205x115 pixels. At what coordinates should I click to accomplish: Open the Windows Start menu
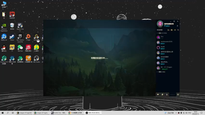3,113
